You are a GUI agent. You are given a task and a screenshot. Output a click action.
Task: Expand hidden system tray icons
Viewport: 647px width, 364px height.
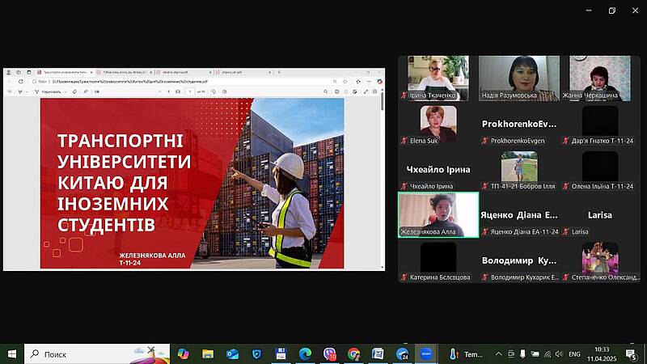click(x=498, y=354)
